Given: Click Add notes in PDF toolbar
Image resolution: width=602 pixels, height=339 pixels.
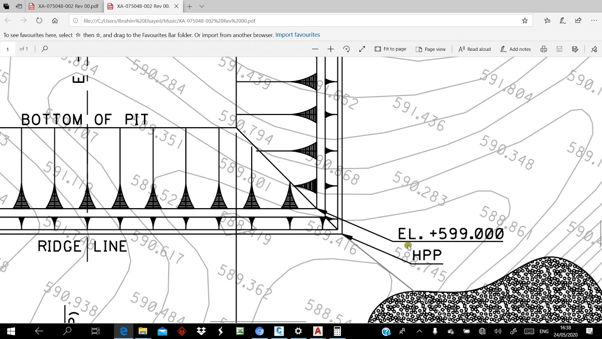Looking at the screenshot, I should (x=515, y=49).
